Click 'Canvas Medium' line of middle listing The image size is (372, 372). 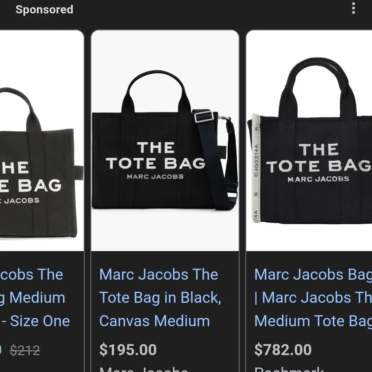pos(154,321)
